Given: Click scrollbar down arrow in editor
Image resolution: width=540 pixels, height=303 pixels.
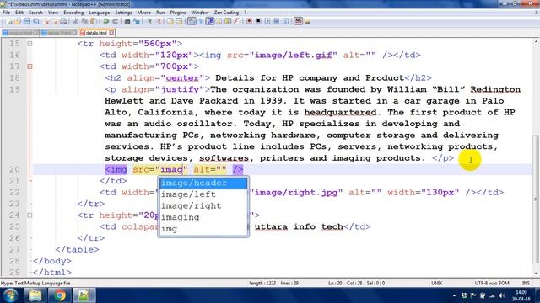Looking at the screenshot, I should pos(536,274).
